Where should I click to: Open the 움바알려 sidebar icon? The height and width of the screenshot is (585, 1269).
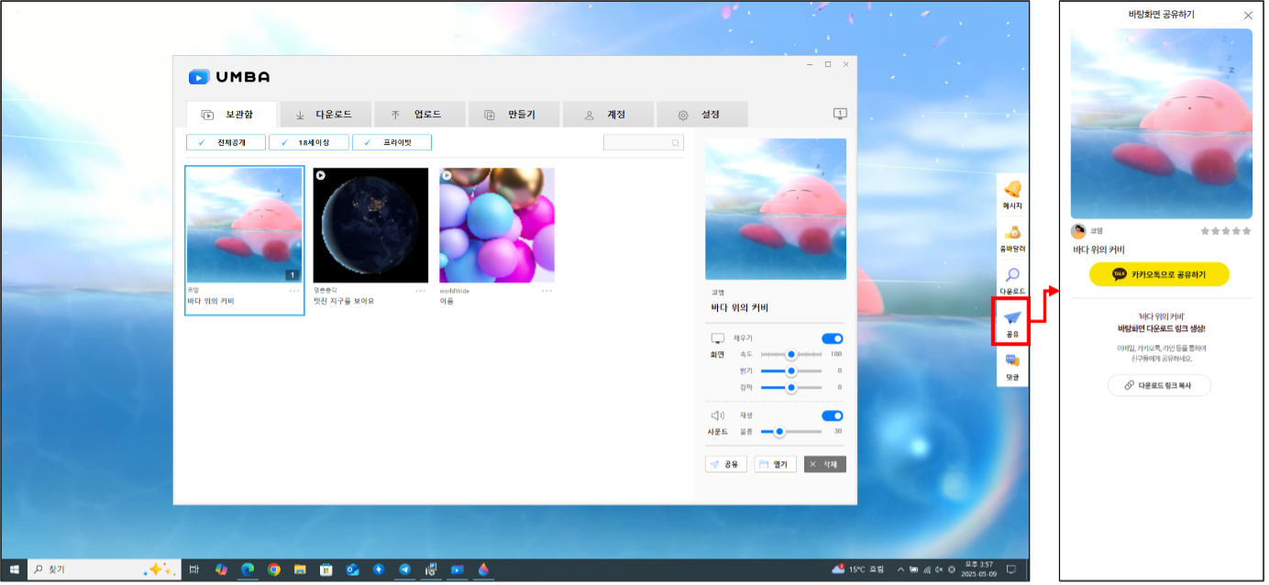click(x=1012, y=233)
